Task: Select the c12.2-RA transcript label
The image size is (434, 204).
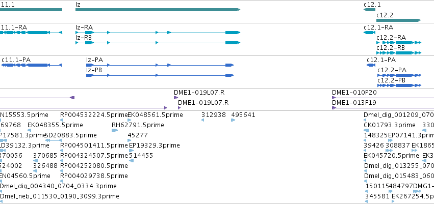Action: click(x=391, y=38)
